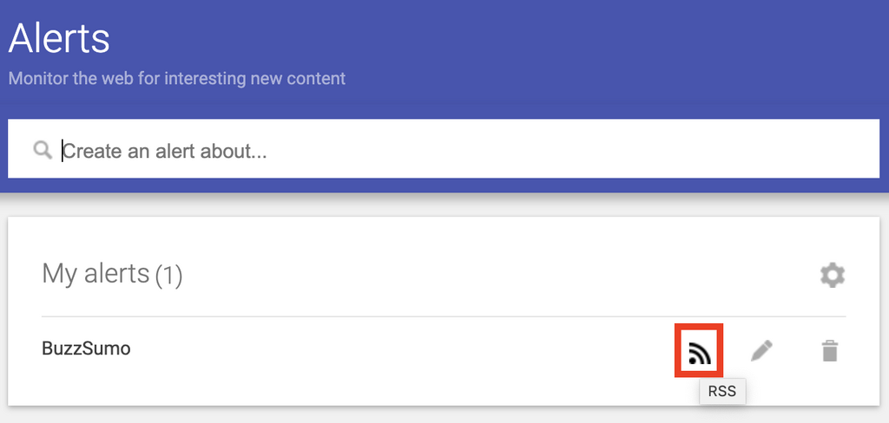Click the right end of the search bar

[851, 149]
